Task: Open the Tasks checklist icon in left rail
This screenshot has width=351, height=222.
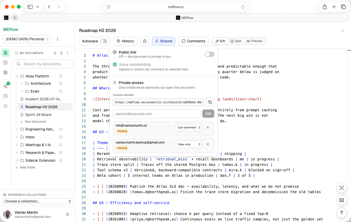Action: click(x=5, y=63)
